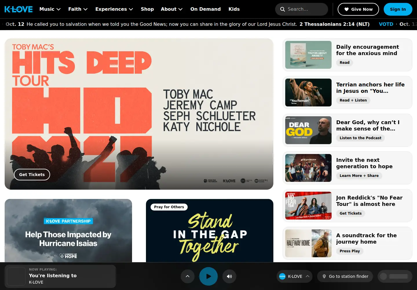The height and width of the screenshot is (290, 417).
Task: Click the Dear God, why can't I headline
Action: point(368,126)
